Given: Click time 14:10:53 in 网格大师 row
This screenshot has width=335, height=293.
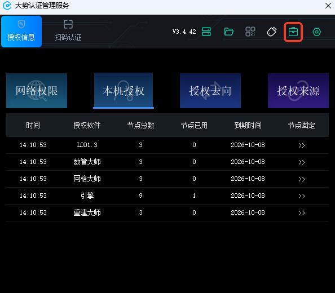Looking at the screenshot, I should pos(33,179).
